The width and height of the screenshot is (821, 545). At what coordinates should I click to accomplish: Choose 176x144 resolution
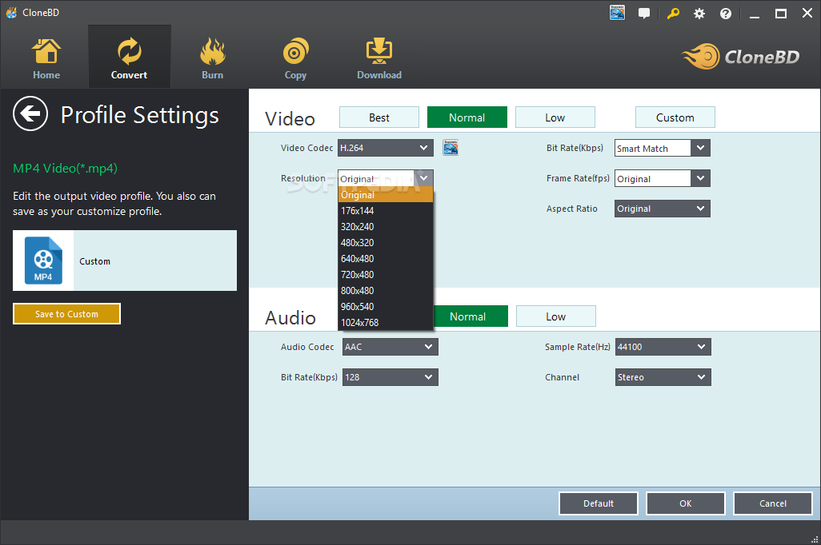pyautogui.click(x=386, y=211)
